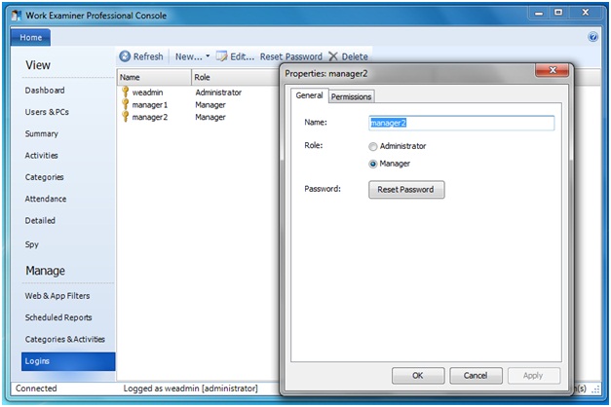The image size is (611, 407).
Task: Click Cancel in Properties dialog
Action: click(476, 376)
